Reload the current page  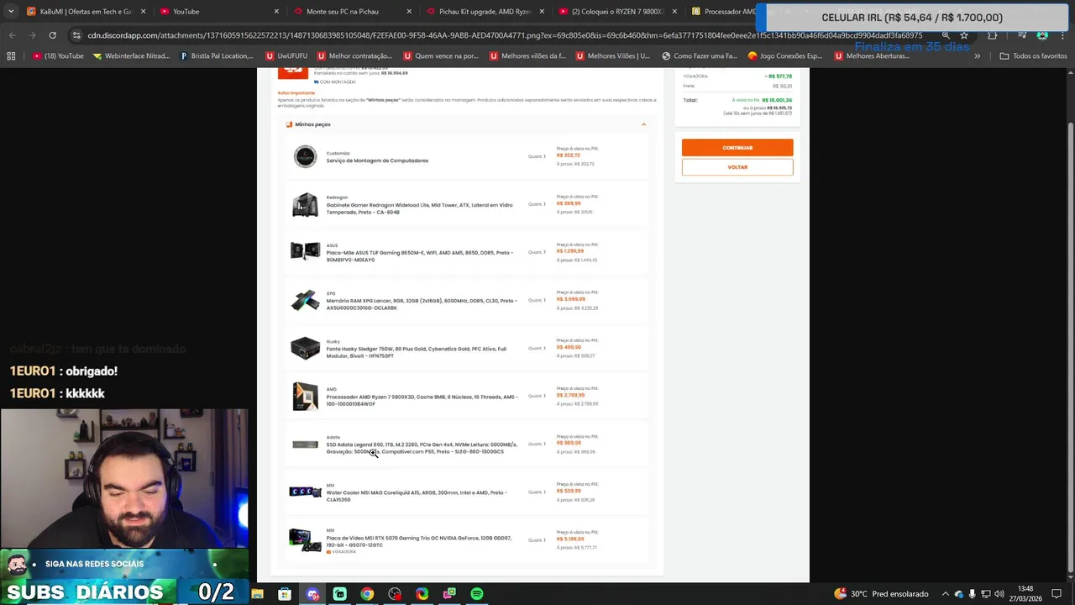coord(52,35)
